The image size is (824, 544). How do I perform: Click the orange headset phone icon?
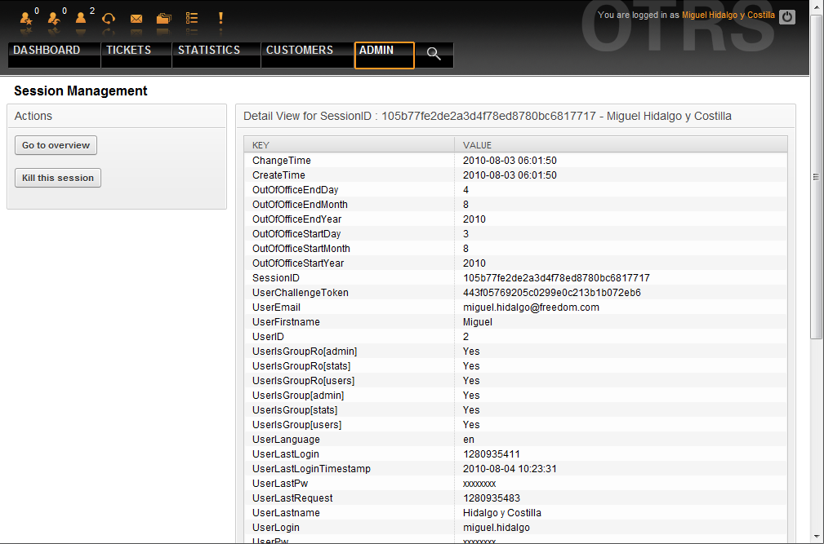tap(108, 18)
